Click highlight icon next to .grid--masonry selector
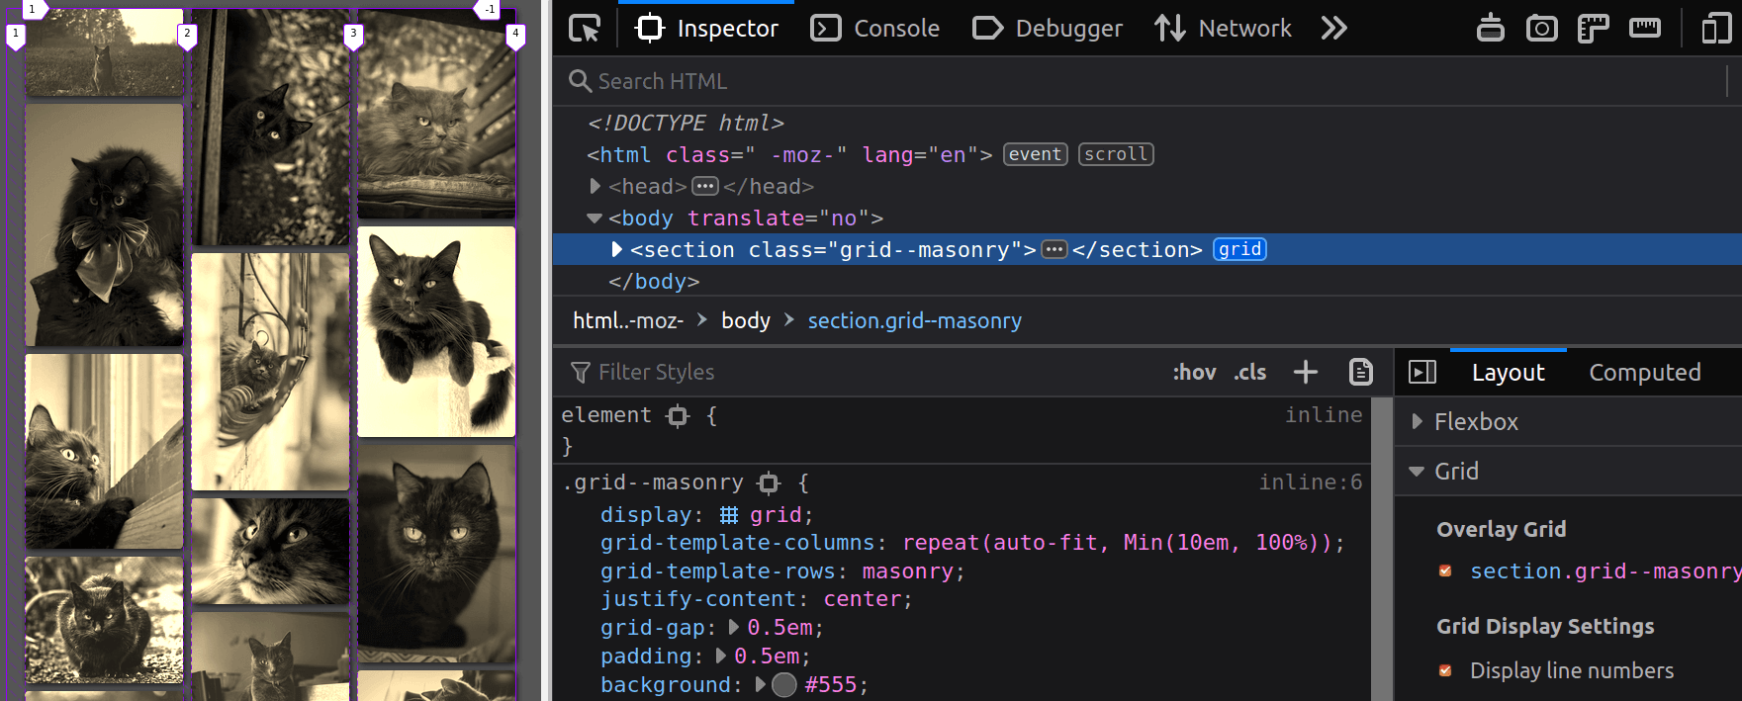 (769, 482)
